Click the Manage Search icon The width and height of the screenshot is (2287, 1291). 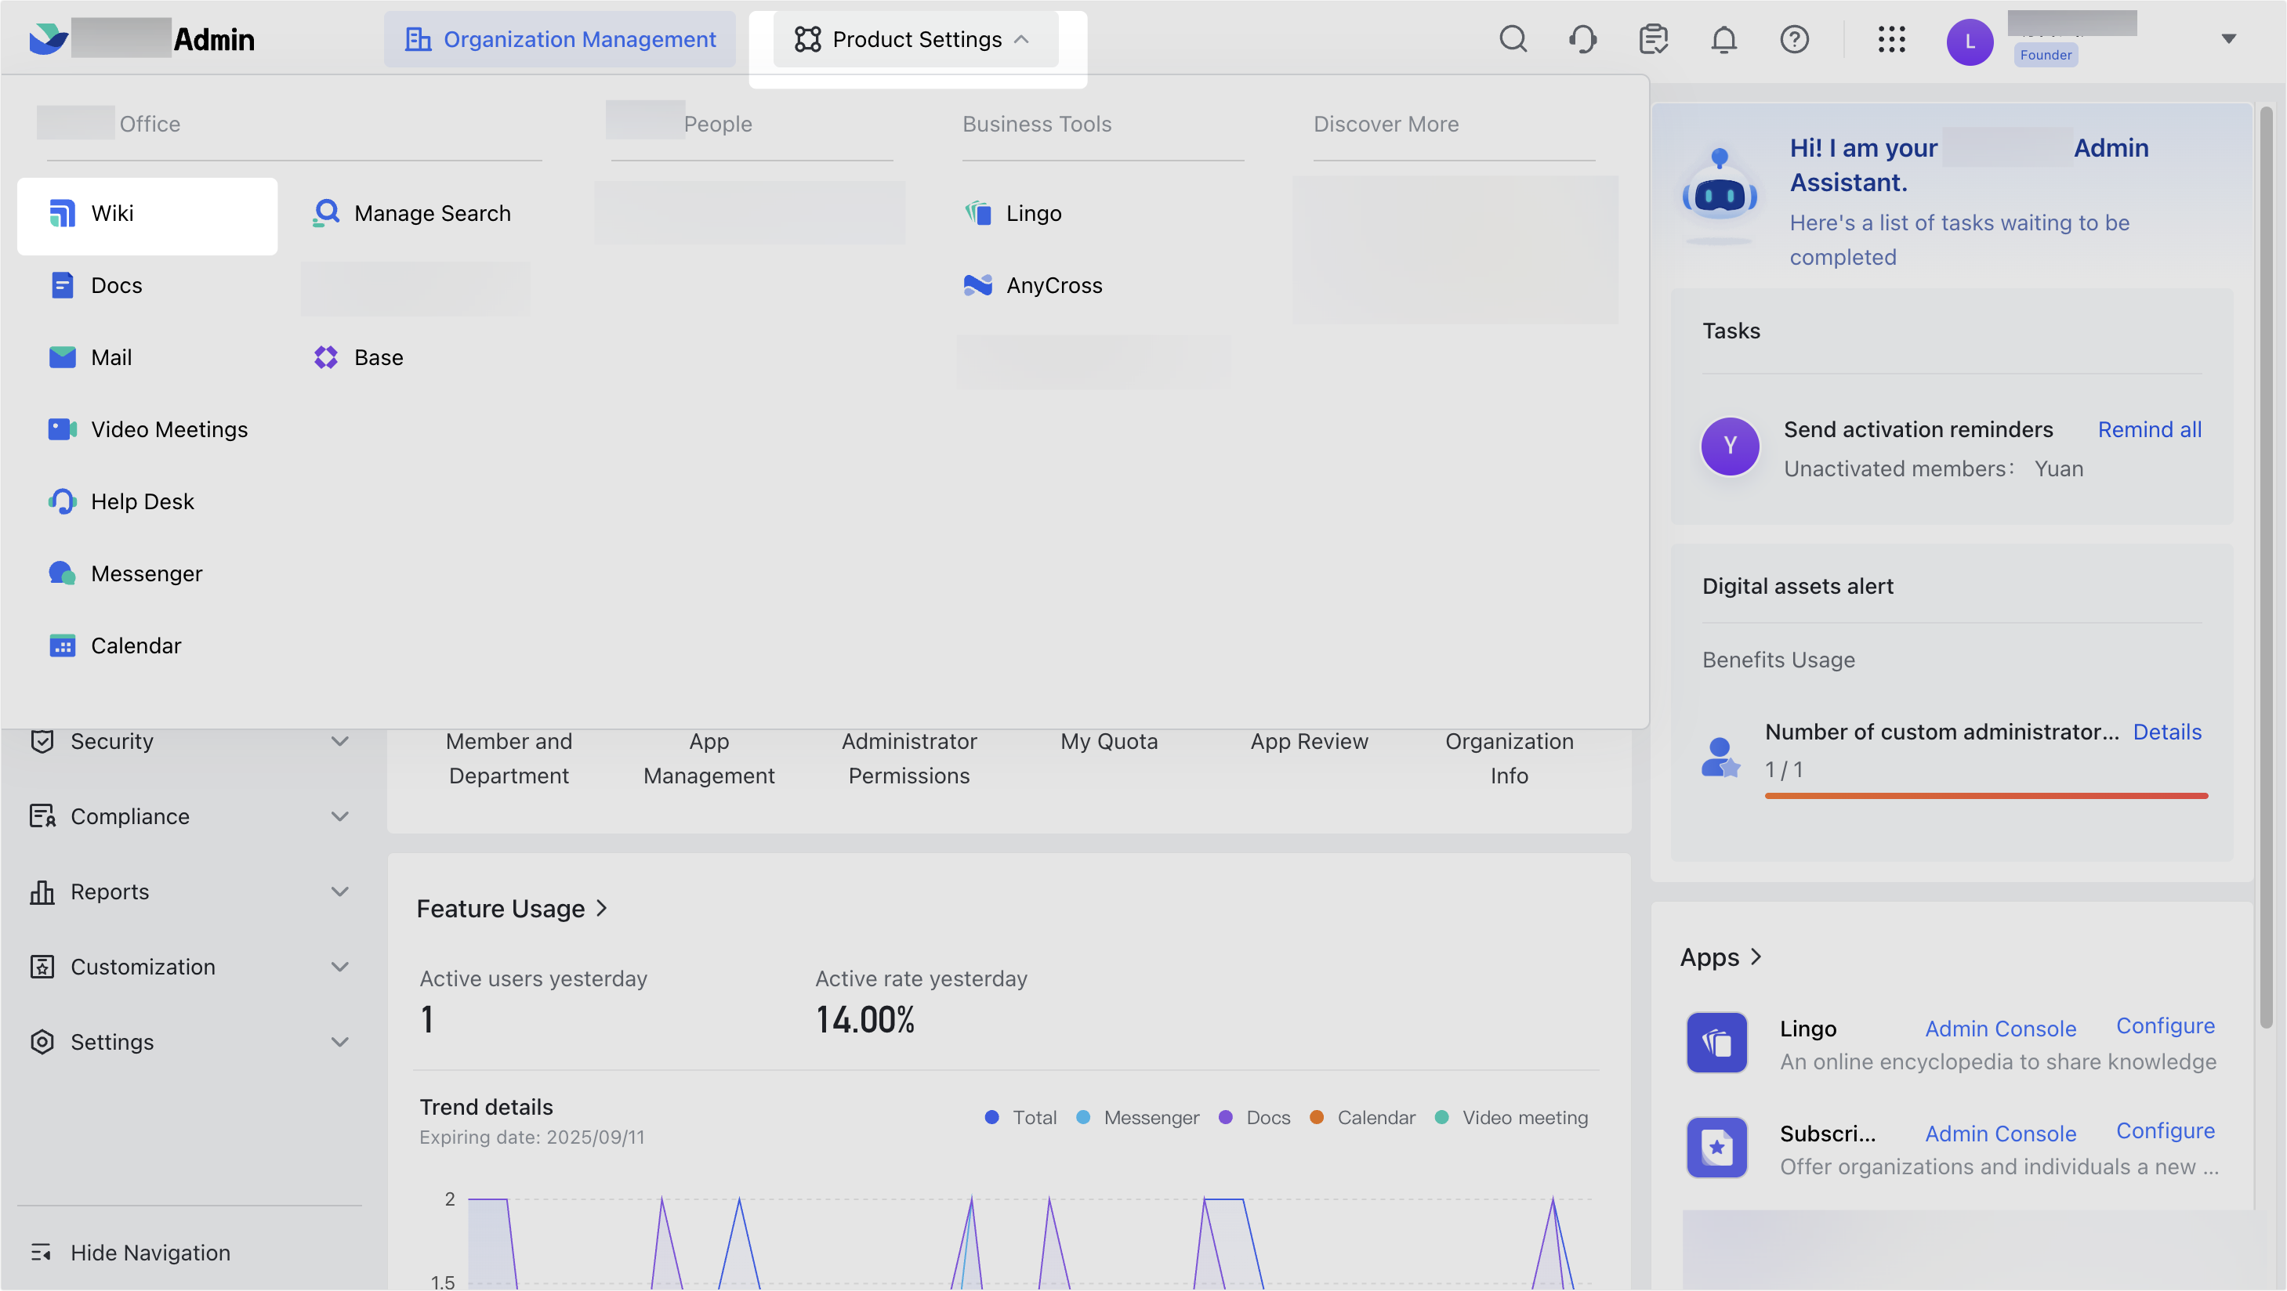[x=326, y=213]
